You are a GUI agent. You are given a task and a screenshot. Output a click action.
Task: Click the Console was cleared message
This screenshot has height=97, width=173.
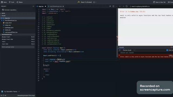(127, 53)
